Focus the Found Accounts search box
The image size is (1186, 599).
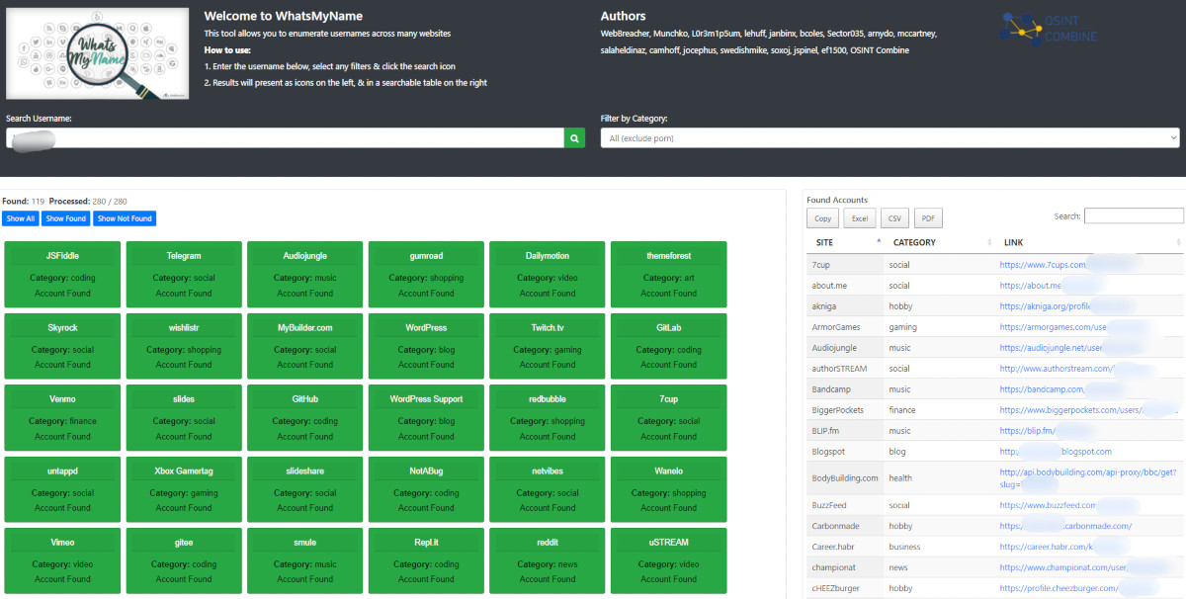pos(1133,215)
